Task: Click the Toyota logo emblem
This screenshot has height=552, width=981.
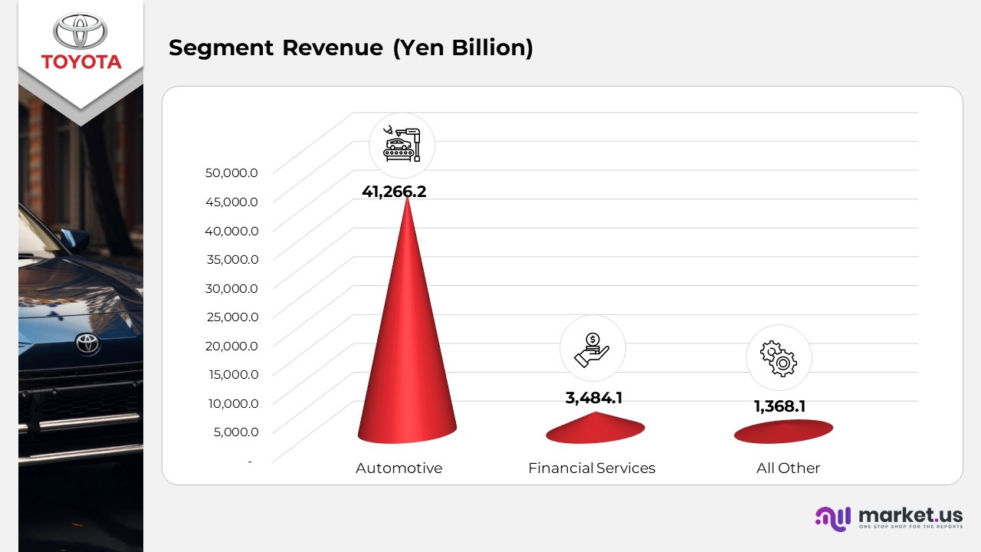Action: (81, 32)
